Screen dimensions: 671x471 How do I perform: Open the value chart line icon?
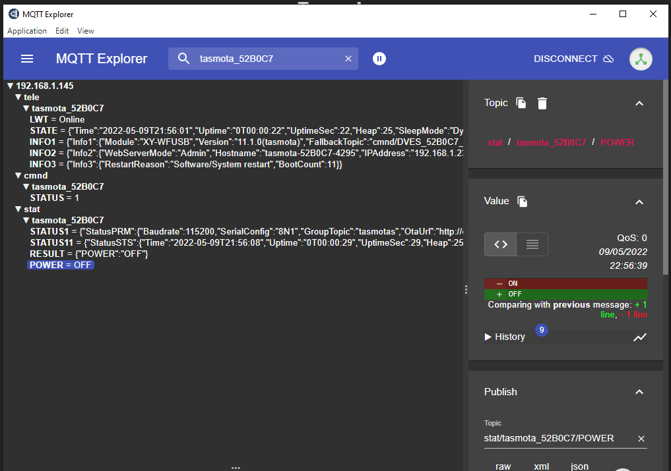(640, 337)
